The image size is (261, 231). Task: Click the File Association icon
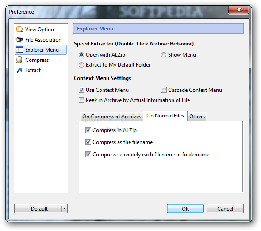(x=19, y=39)
